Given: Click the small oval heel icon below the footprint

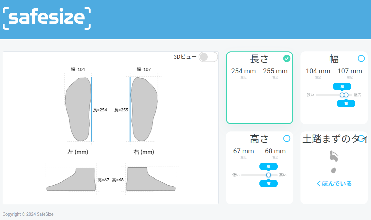Looking at the screenshot, I should [334, 170].
